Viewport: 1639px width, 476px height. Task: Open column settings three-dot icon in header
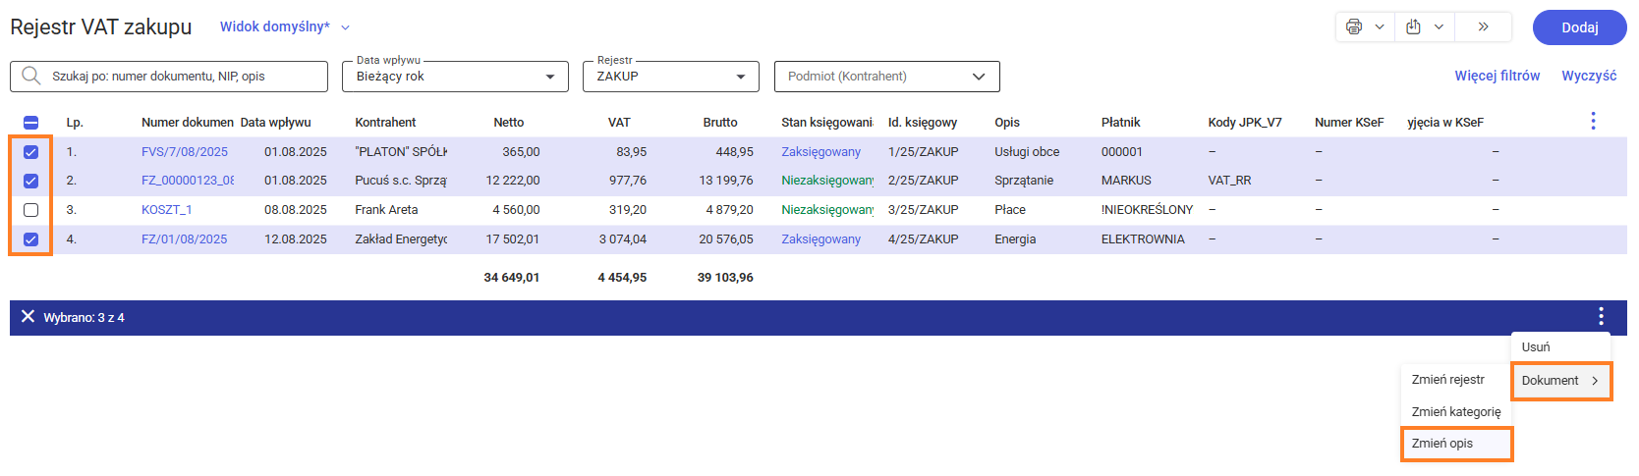(1593, 122)
